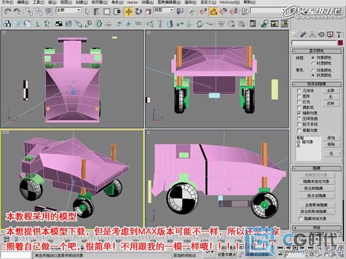Image resolution: width=346 pixels, height=259 pixels.
Task: Expand the 冻结 rollout
Action: click(x=318, y=227)
